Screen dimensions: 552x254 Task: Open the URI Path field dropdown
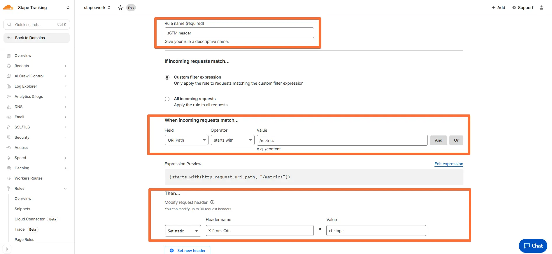coord(186,140)
